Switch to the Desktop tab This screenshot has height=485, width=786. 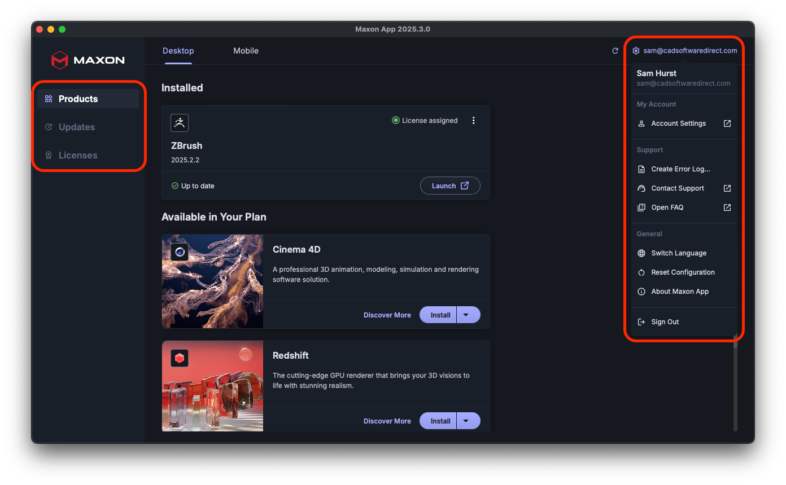tap(178, 51)
